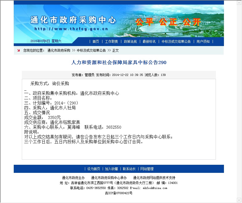Image resolution: width=242 pixels, height=203 pixels.
Task: Open the 政策法规 section
Action: 130,41
